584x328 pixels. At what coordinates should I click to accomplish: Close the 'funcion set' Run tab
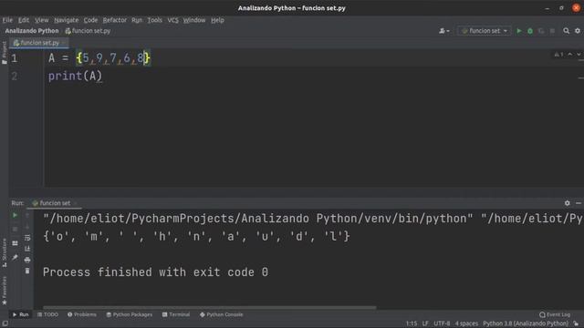(x=75, y=203)
